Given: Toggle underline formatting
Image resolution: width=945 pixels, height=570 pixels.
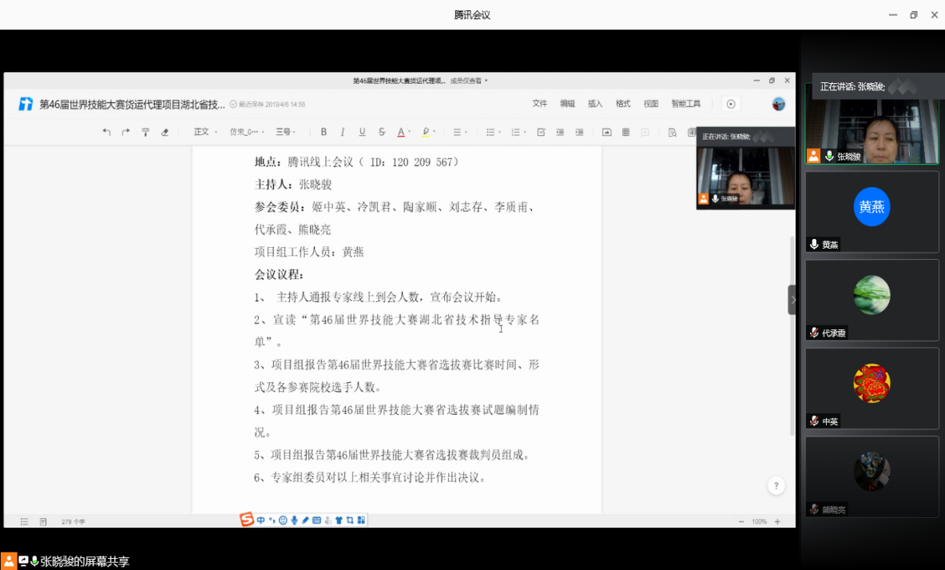Looking at the screenshot, I should [362, 132].
